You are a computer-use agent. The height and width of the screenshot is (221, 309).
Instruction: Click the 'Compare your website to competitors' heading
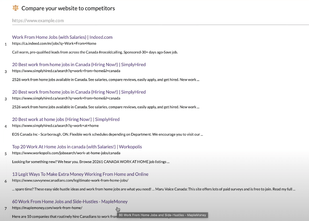pos(68,8)
